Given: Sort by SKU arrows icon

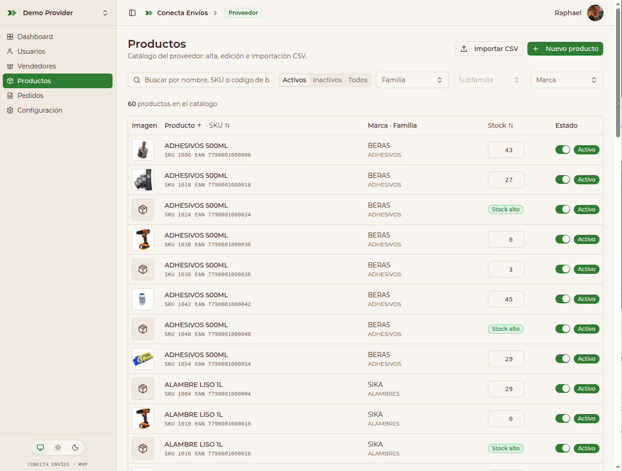Looking at the screenshot, I should [227, 125].
